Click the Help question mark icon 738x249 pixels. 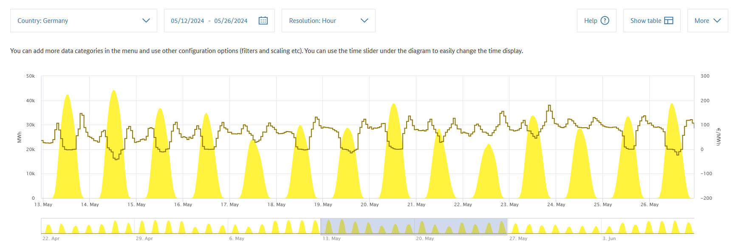pyautogui.click(x=605, y=20)
